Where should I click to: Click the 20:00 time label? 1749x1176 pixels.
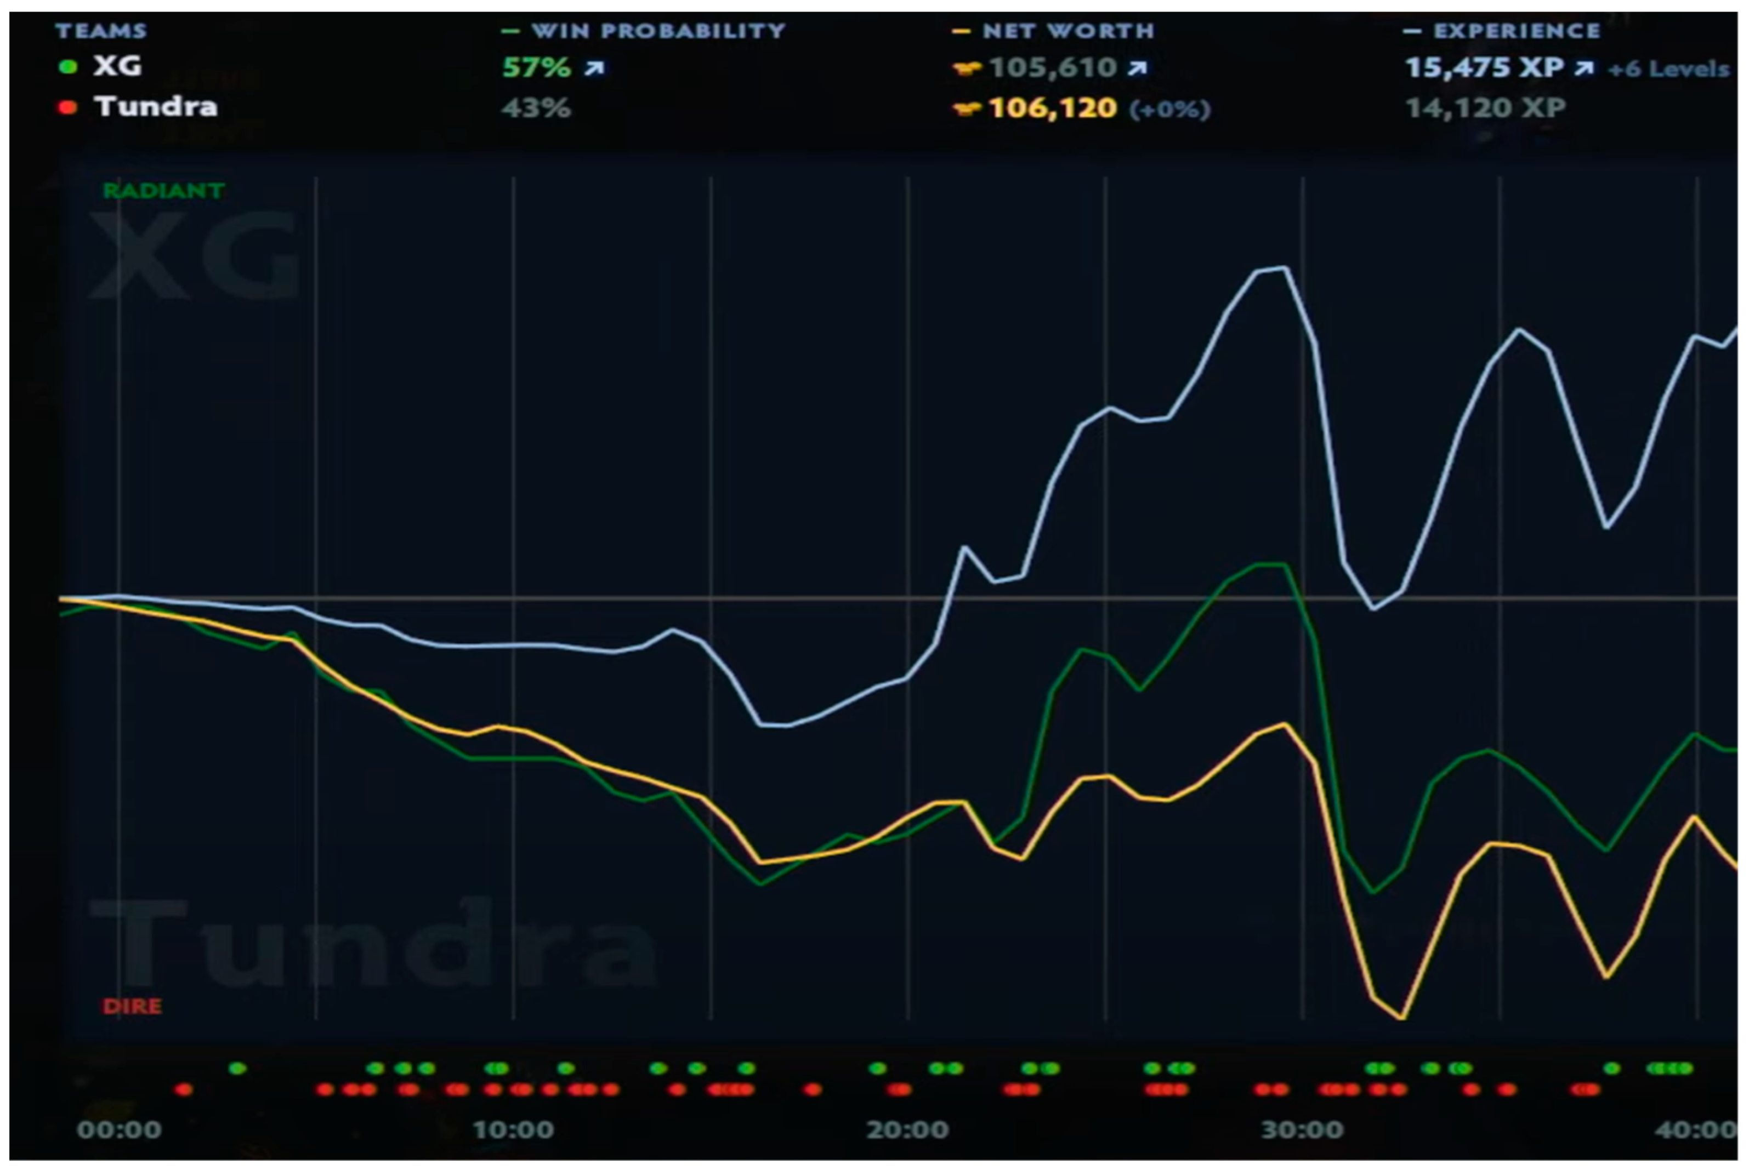pyautogui.click(x=907, y=1129)
